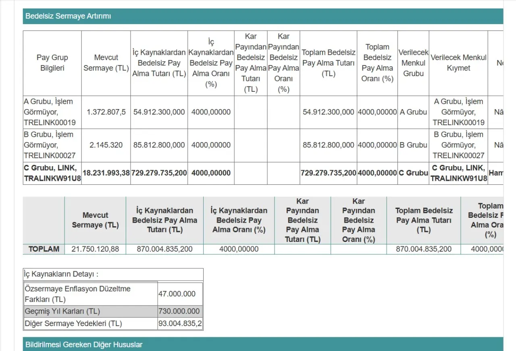Click the Bedelsiz Sermaye Artırımı section header
Screen dimensions: 516x351
[68, 16]
